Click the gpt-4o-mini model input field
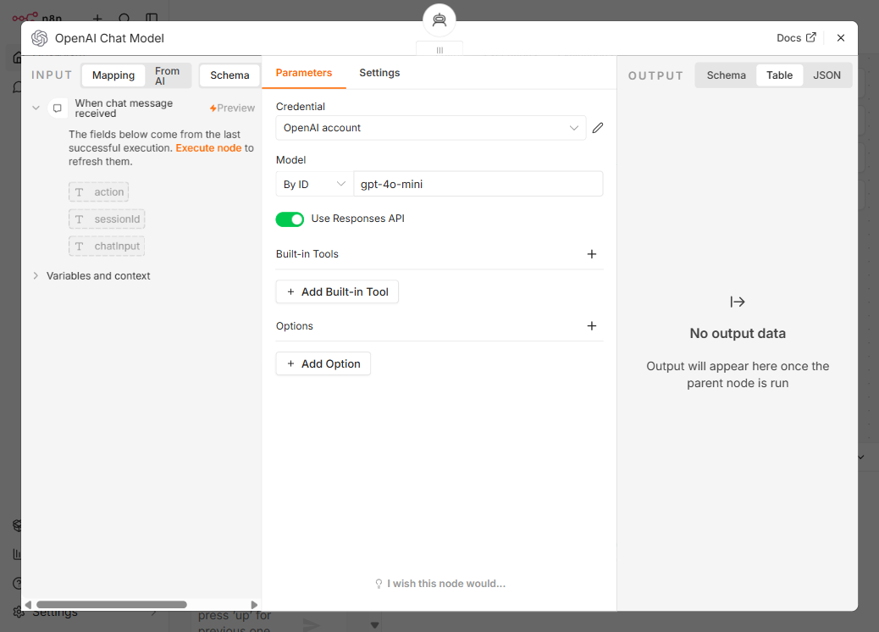Image resolution: width=879 pixels, height=632 pixels. coord(478,184)
